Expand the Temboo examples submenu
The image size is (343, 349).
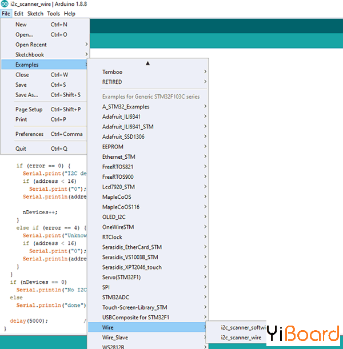click(112, 72)
